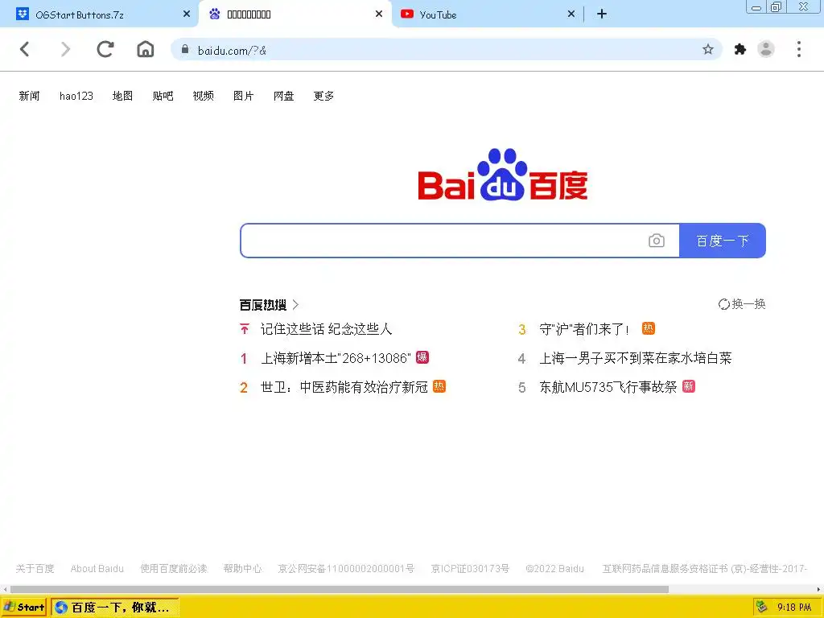Open a new tab with plus button
The width and height of the screenshot is (824, 618).
pyautogui.click(x=602, y=14)
